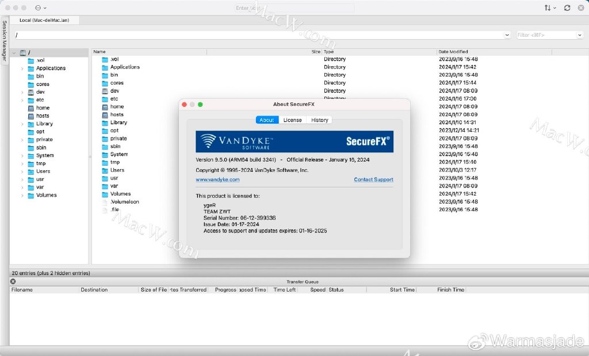Click the Library folder icon in tree

(31, 124)
